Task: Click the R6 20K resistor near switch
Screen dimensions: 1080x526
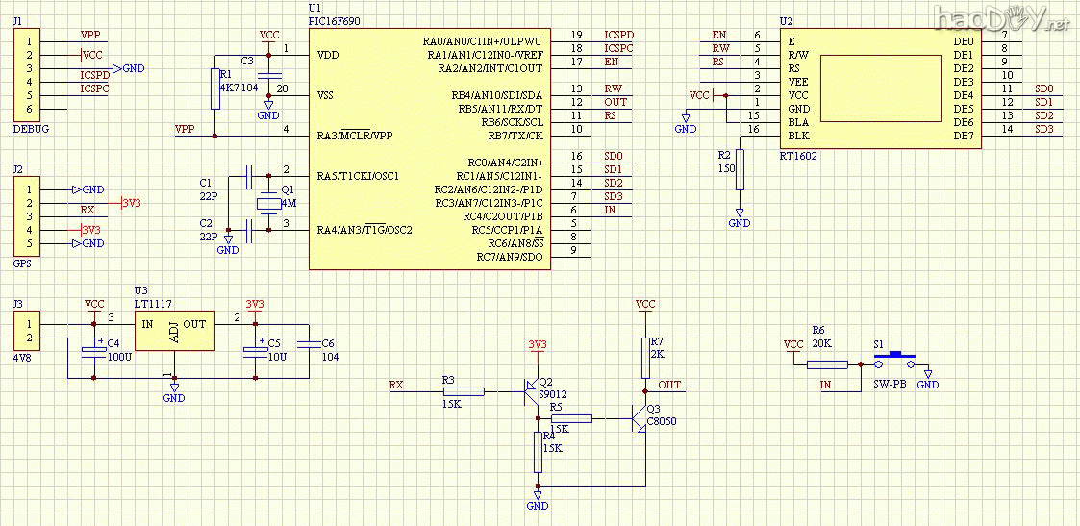Action: point(826,364)
